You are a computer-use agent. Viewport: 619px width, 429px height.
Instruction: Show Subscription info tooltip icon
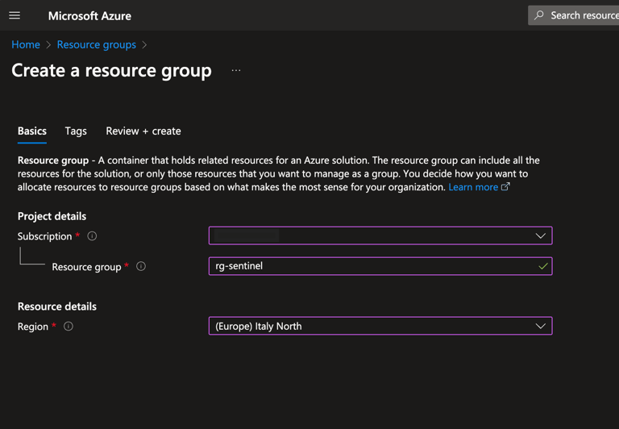[x=92, y=236]
